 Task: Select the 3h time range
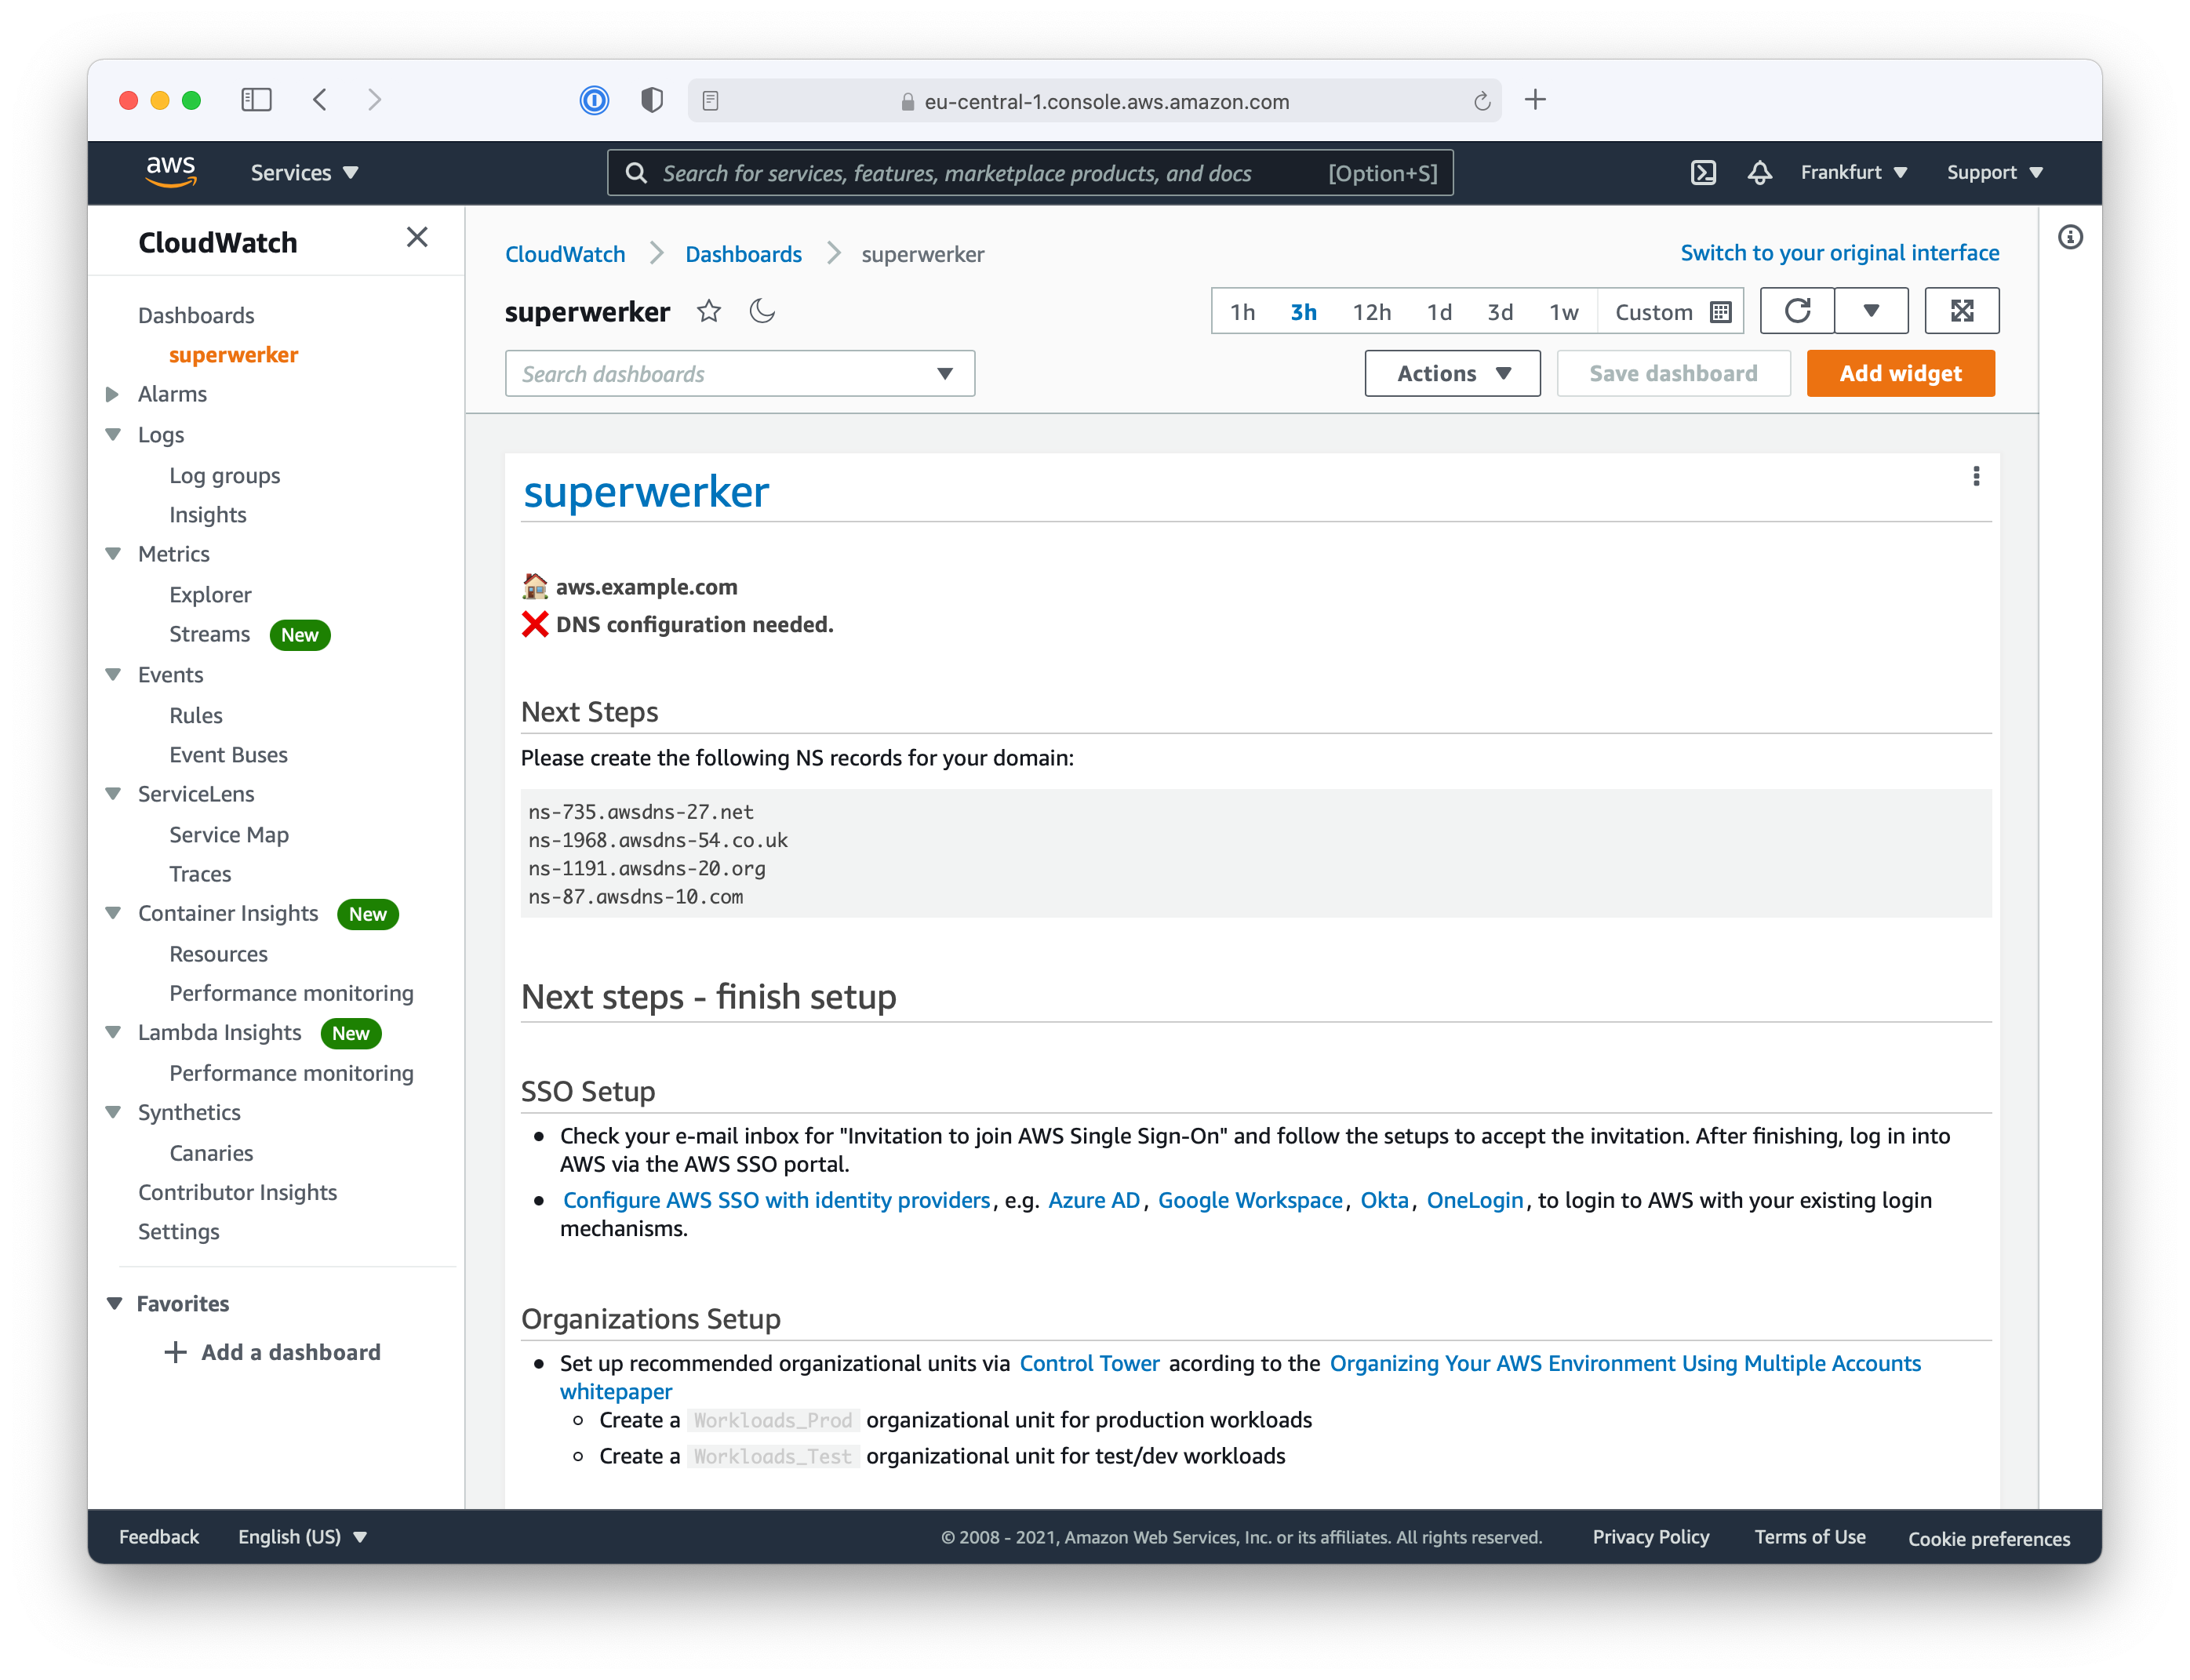[1303, 312]
